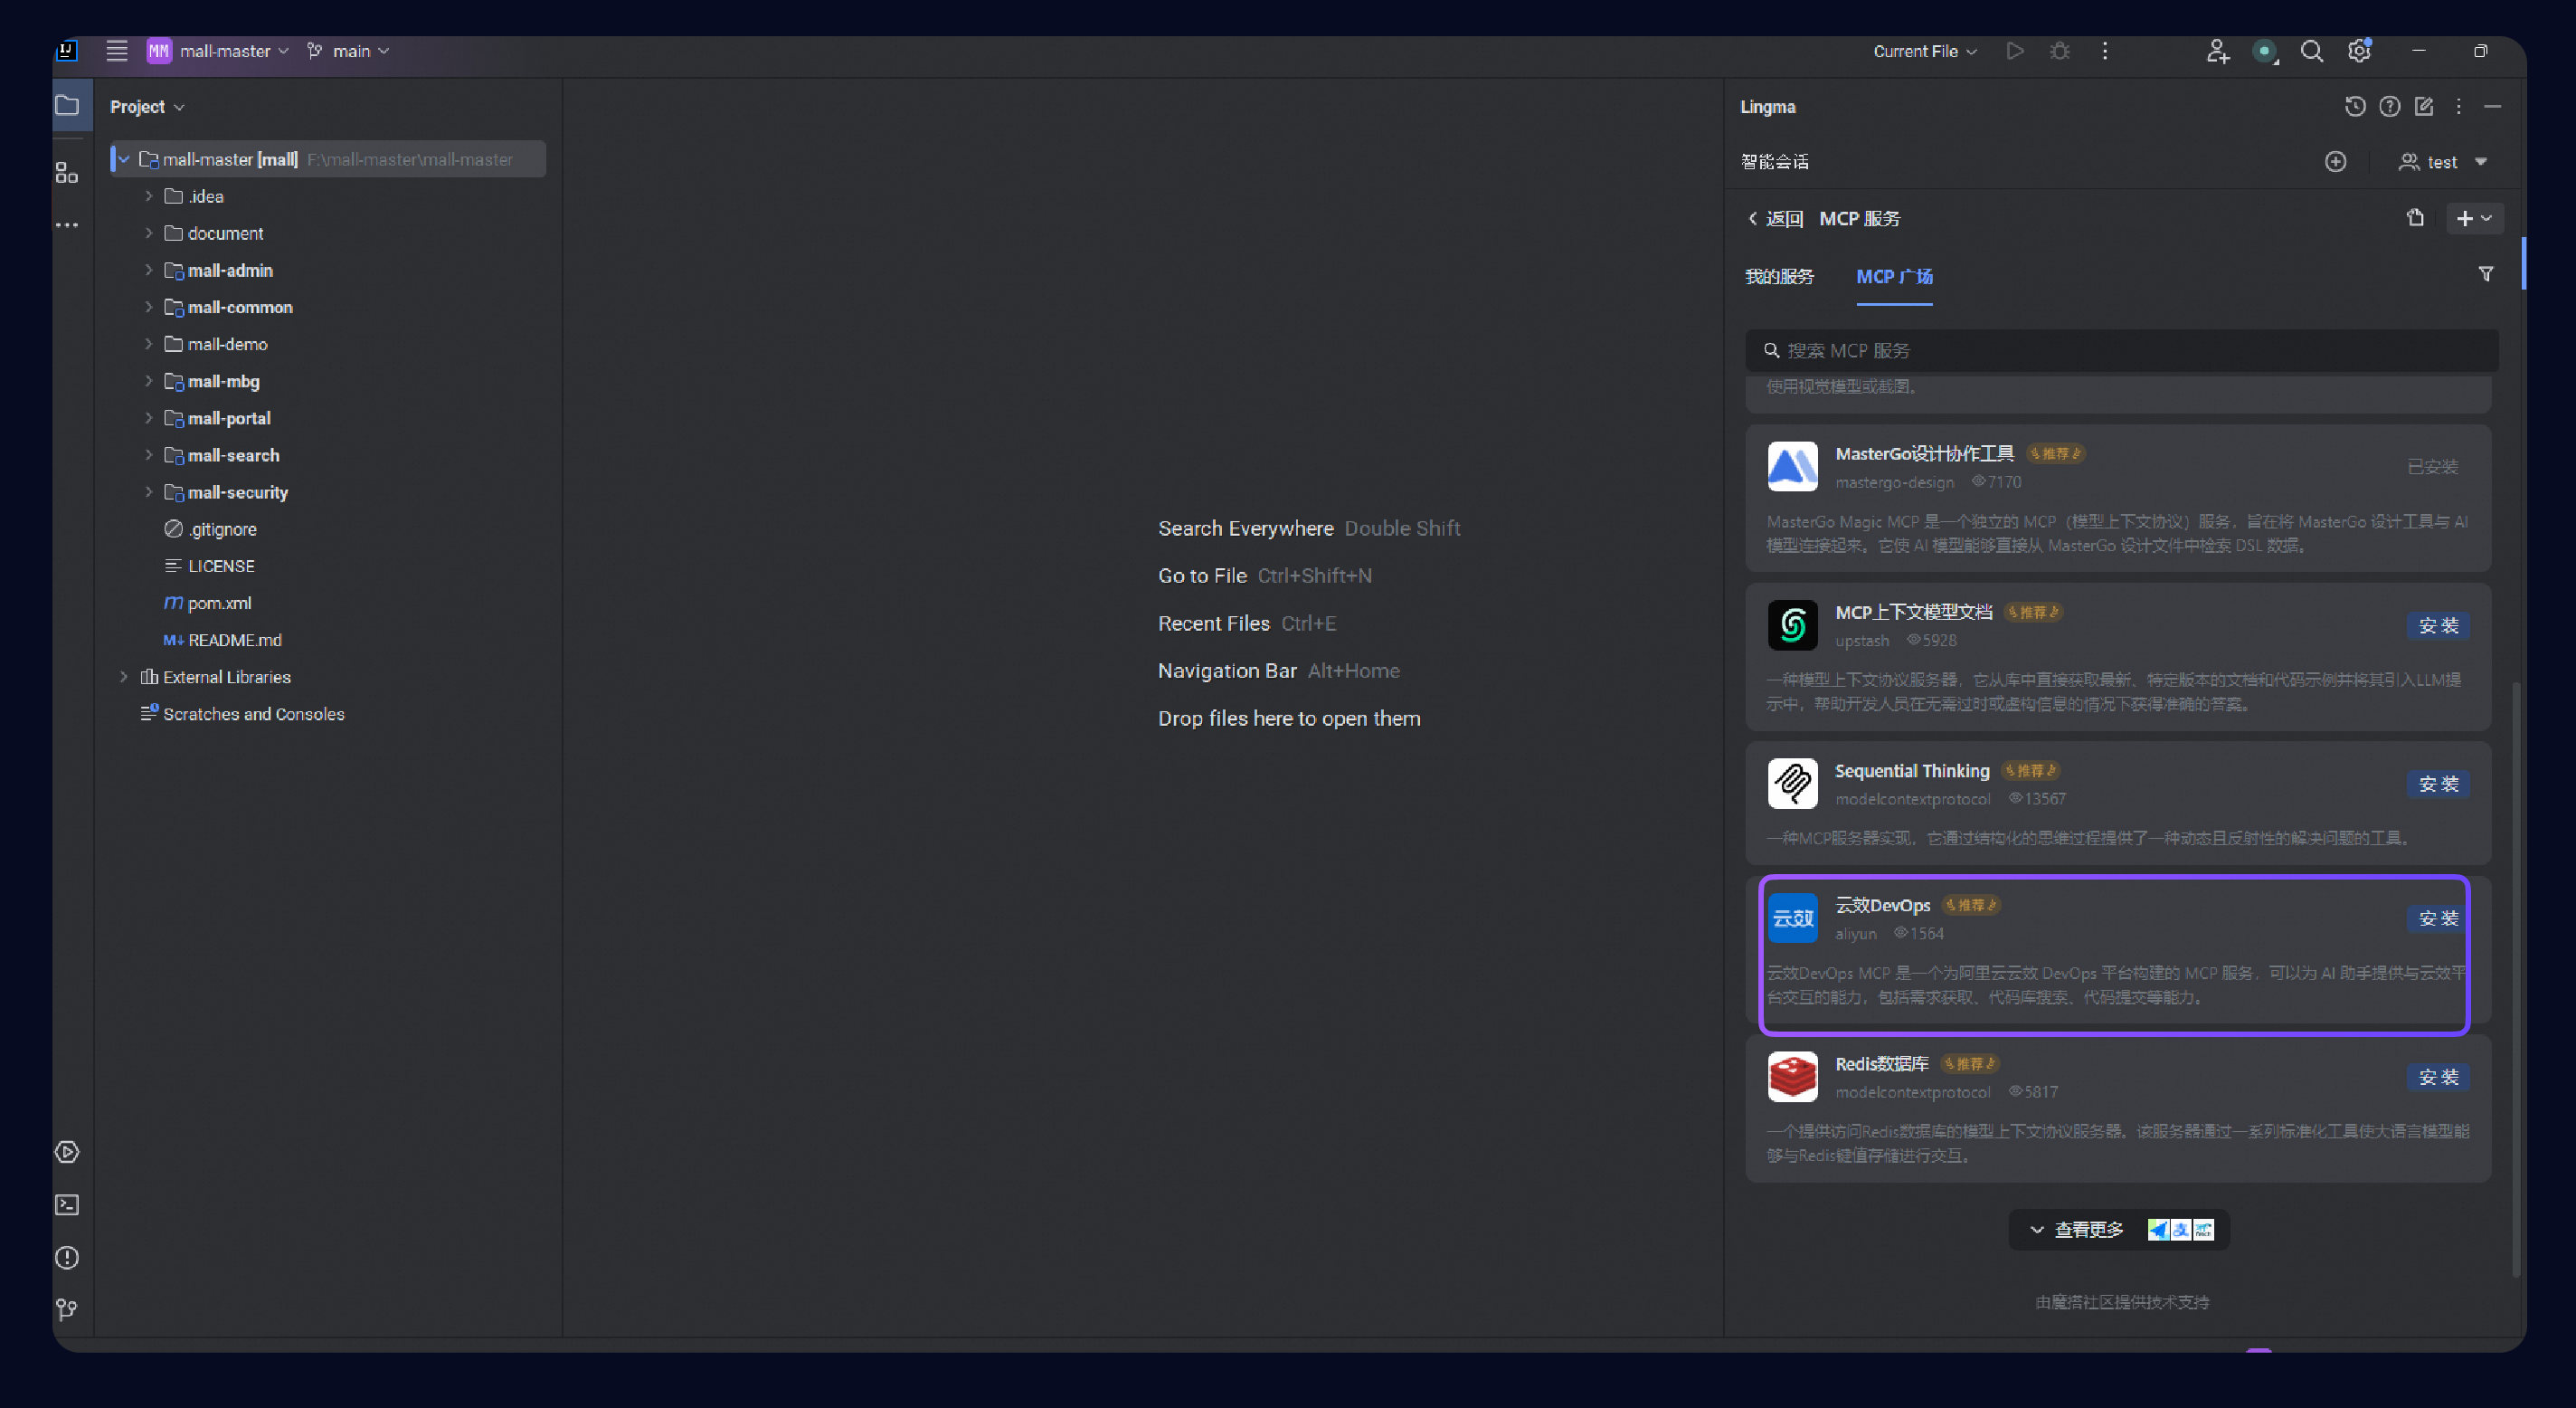Install 云效DevOps service
The height and width of the screenshot is (1408, 2576).
2438,918
